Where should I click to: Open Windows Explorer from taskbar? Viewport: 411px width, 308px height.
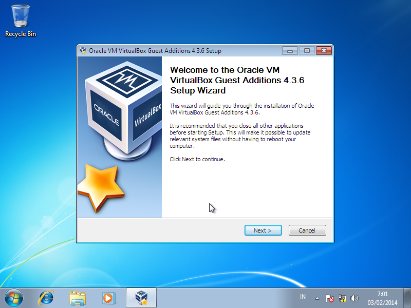[78, 298]
